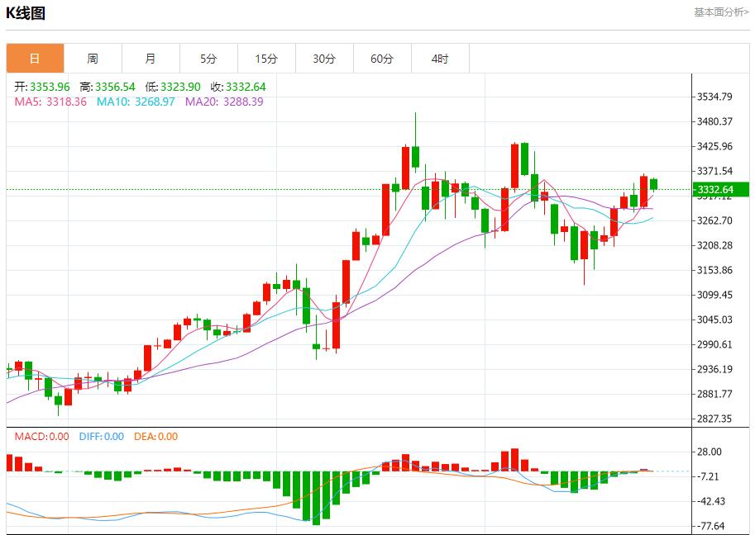Click the 28.00 MACD axis label
Viewport: 755px width, 535px height.
710,452
